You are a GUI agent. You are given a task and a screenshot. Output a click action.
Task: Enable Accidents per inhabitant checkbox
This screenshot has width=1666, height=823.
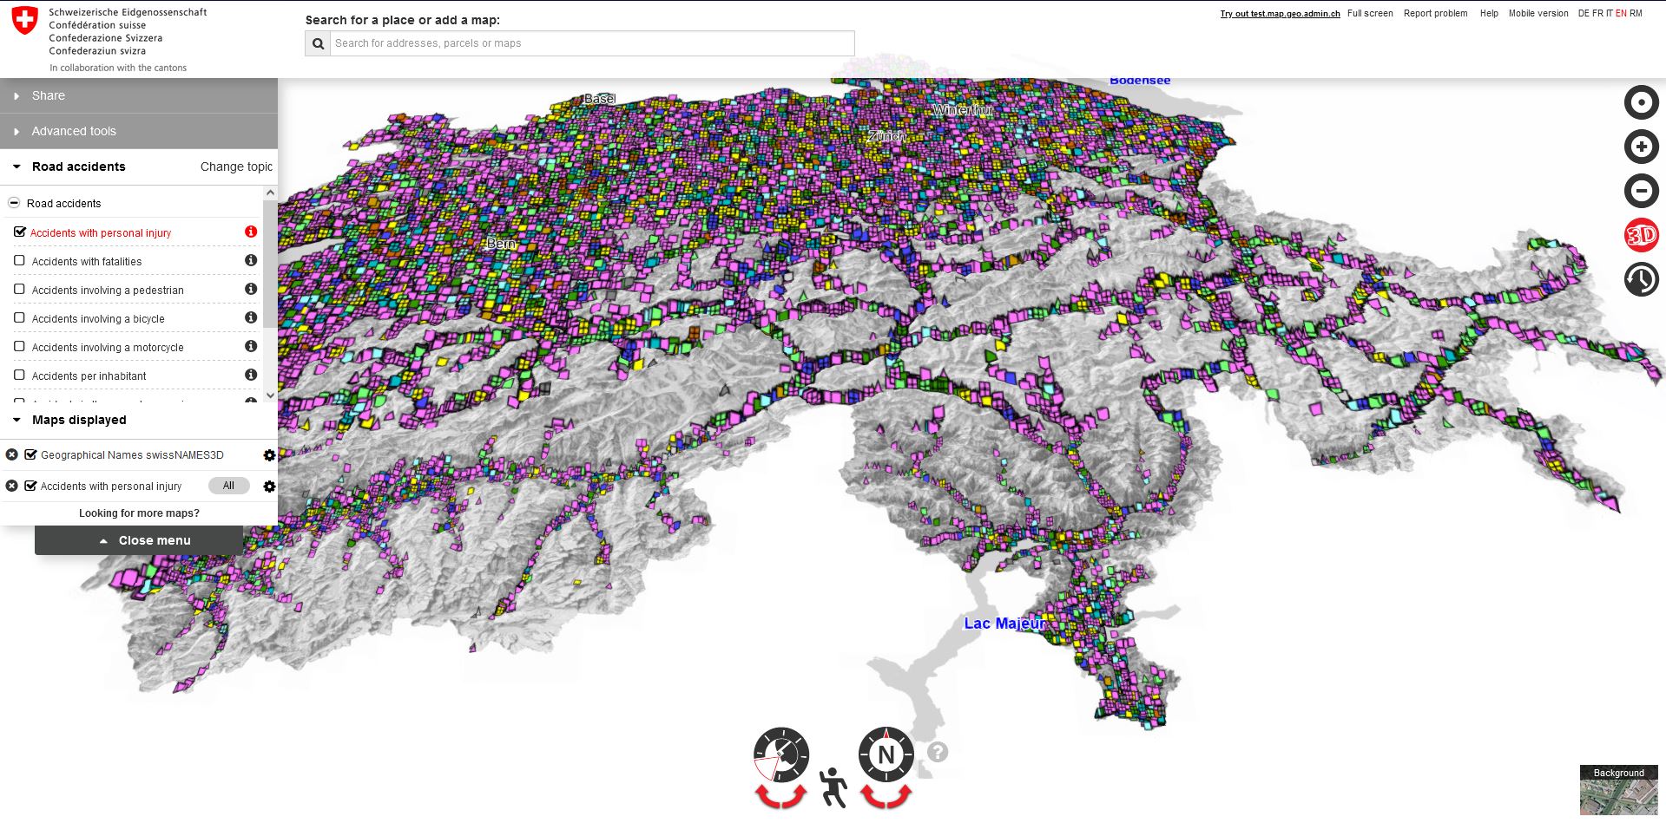pos(19,375)
